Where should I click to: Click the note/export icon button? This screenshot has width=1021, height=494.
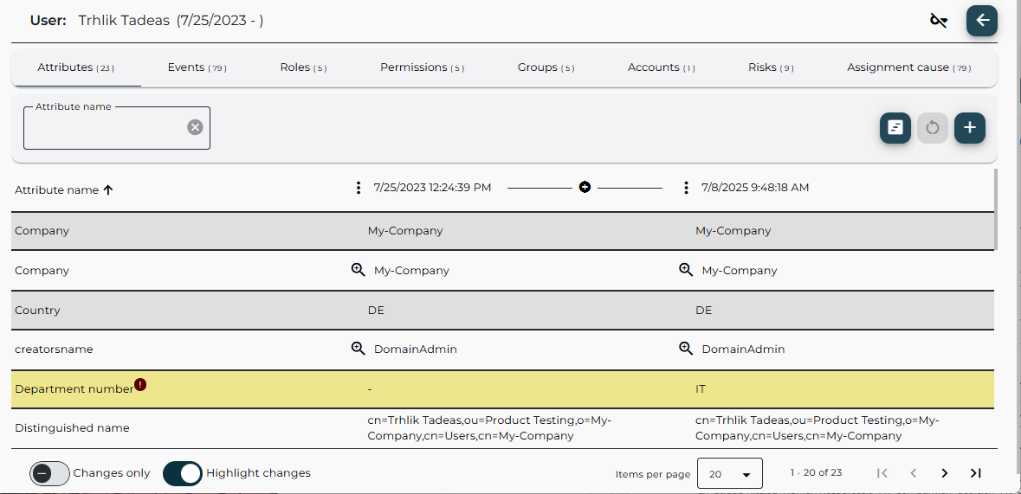895,128
